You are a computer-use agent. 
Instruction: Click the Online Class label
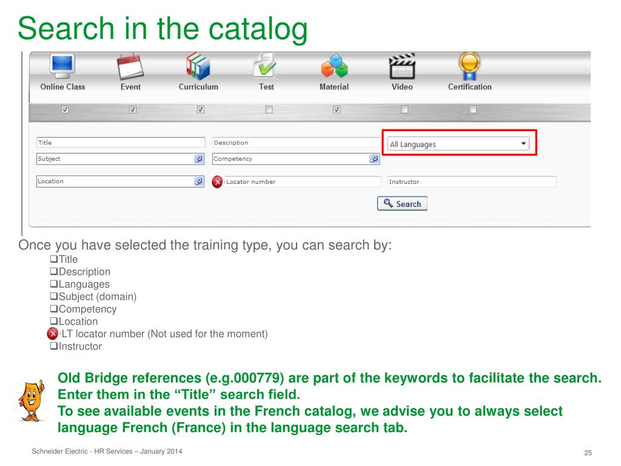click(62, 87)
